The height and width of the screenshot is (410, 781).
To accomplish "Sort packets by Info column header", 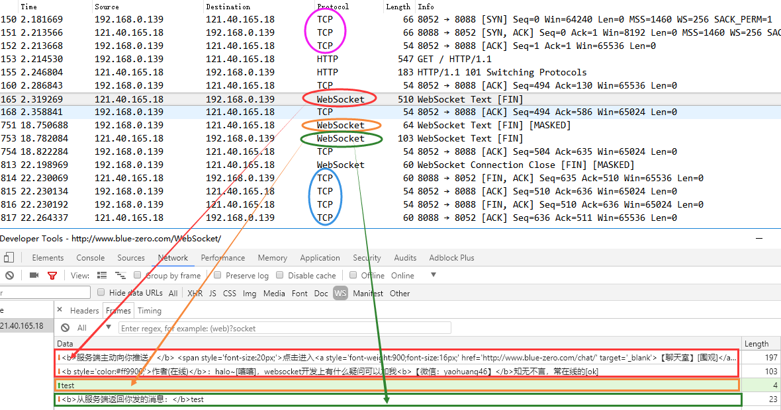I will 426,7.
